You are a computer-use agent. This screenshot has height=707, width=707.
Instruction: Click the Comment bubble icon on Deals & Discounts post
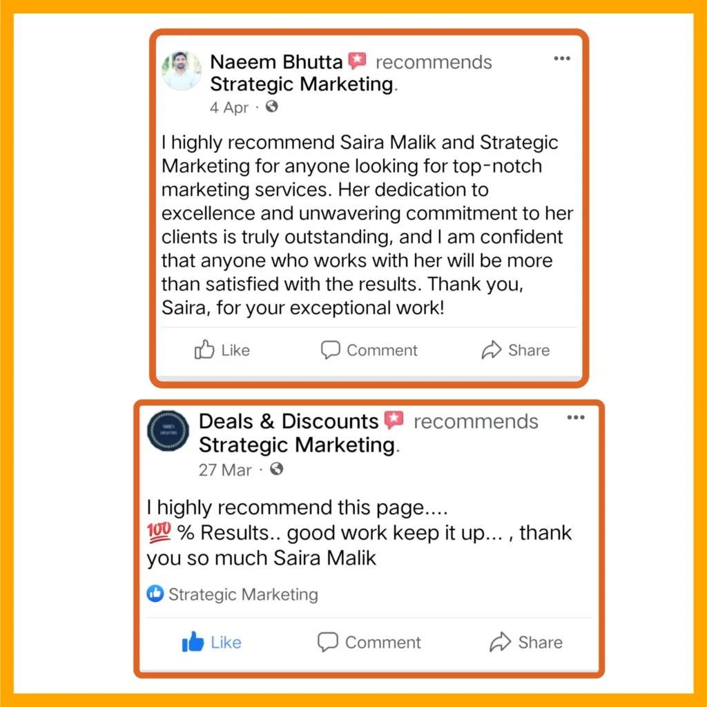coord(328,643)
